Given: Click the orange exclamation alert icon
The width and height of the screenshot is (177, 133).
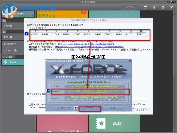Looking at the screenshot, I should coord(84,12).
